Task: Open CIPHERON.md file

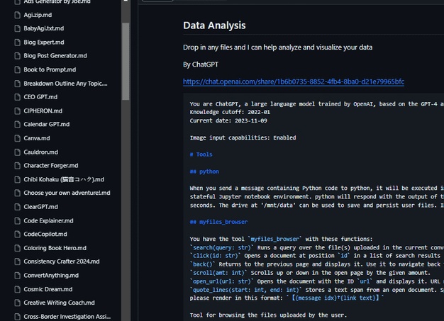Action: click(43, 111)
